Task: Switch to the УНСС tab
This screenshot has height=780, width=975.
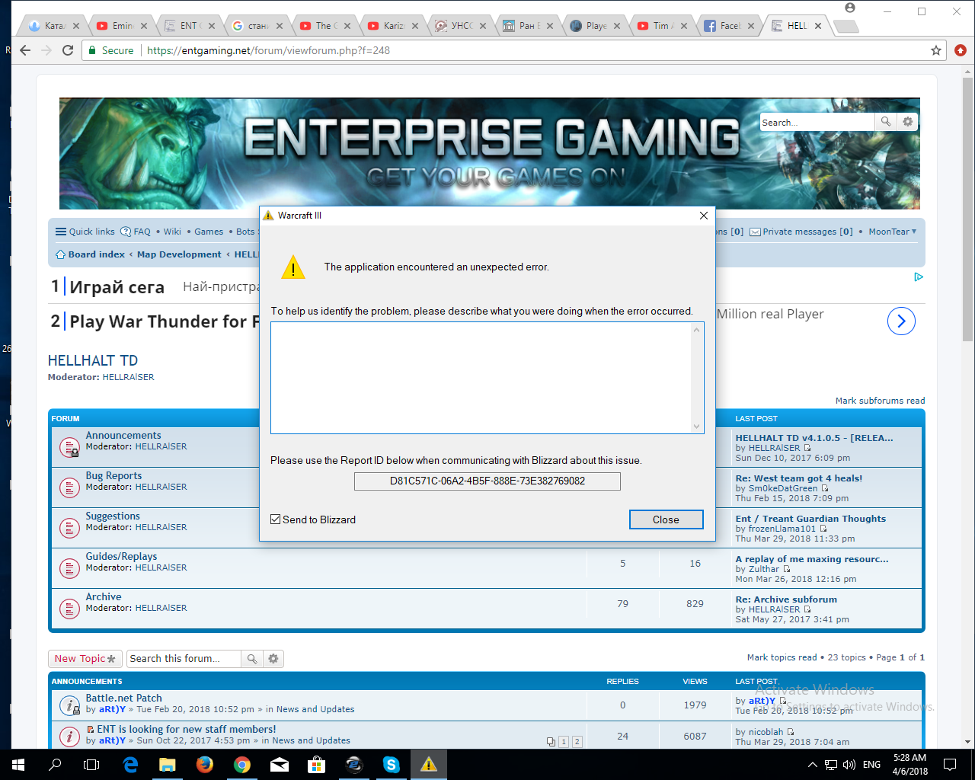Action: tap(459, 25)
